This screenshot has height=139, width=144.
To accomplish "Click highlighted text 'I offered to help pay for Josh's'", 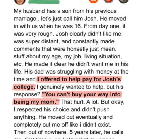I will (x=79, y=79).
